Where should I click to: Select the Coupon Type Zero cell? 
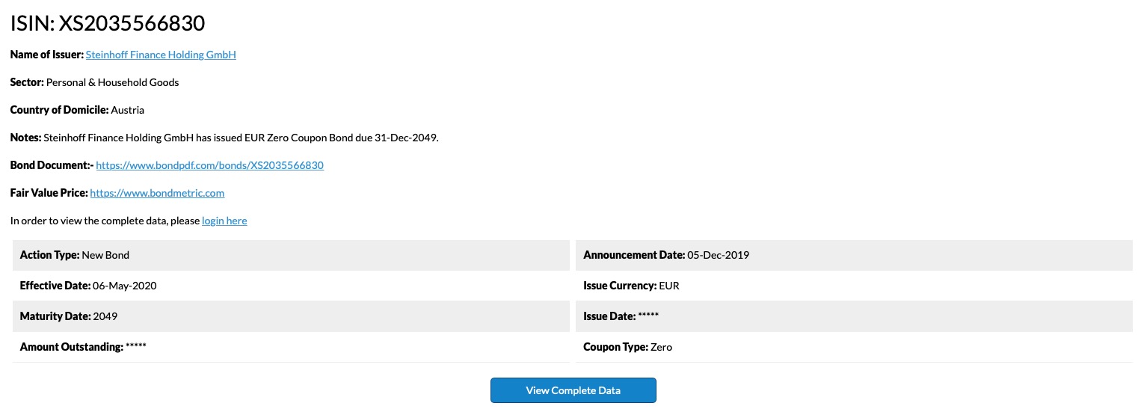coord(627,347)
